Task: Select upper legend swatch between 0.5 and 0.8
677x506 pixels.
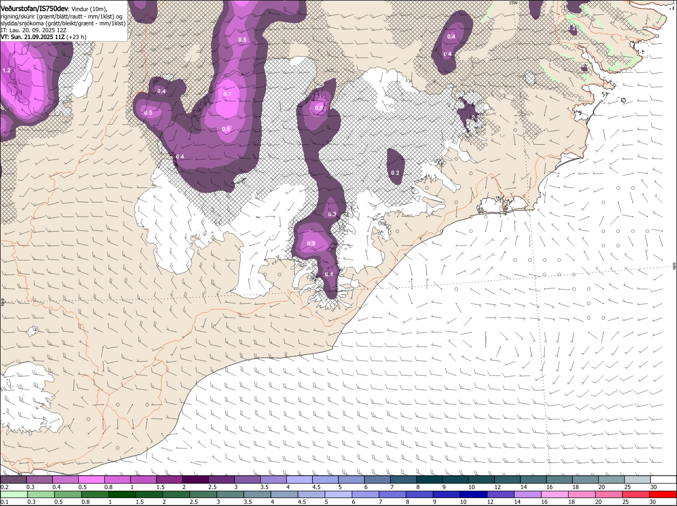Action: coord(91,480)
